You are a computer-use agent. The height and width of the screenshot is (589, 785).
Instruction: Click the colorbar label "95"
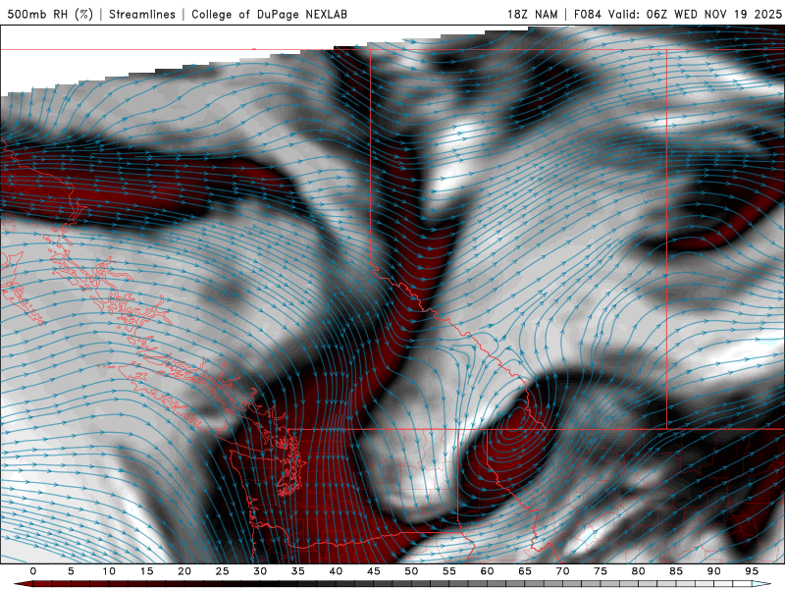pyautogui.click(x=752, y=571)
